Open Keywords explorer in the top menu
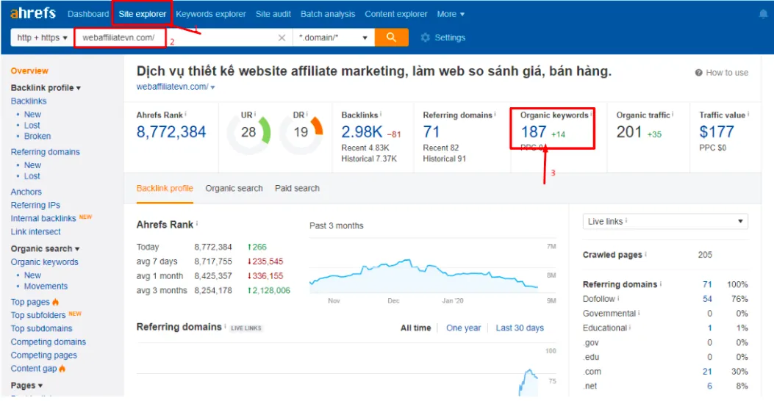This screenshot has width=774, height=401. 211,14
